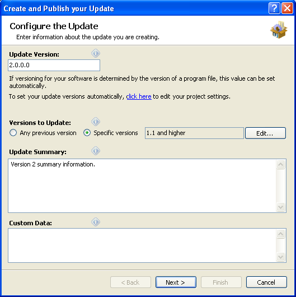Click Update Summary scrollbar down arrow
296x297 pixels.
(x=280, y=207)
